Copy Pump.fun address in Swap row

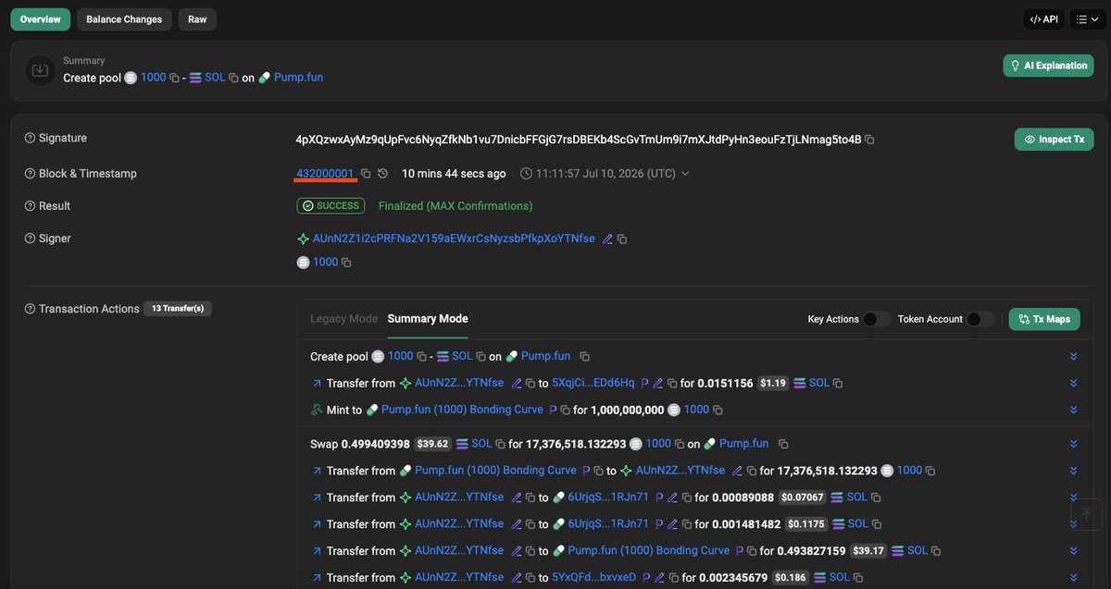(x=782, y=445)
